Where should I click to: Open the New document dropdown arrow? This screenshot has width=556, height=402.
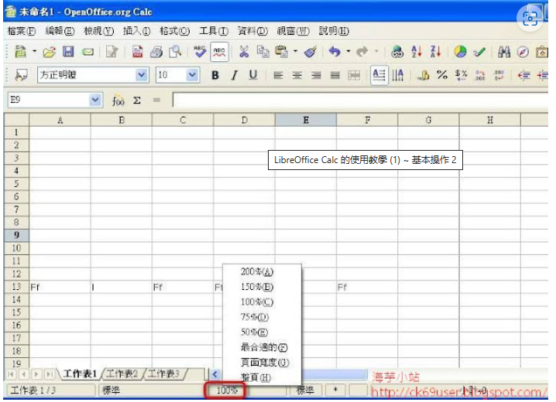(34, 52)
